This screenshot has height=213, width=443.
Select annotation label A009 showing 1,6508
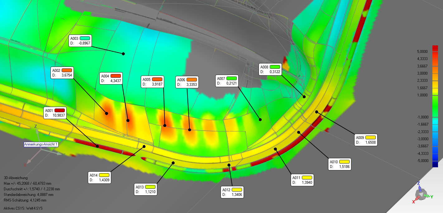coord(366,140)
